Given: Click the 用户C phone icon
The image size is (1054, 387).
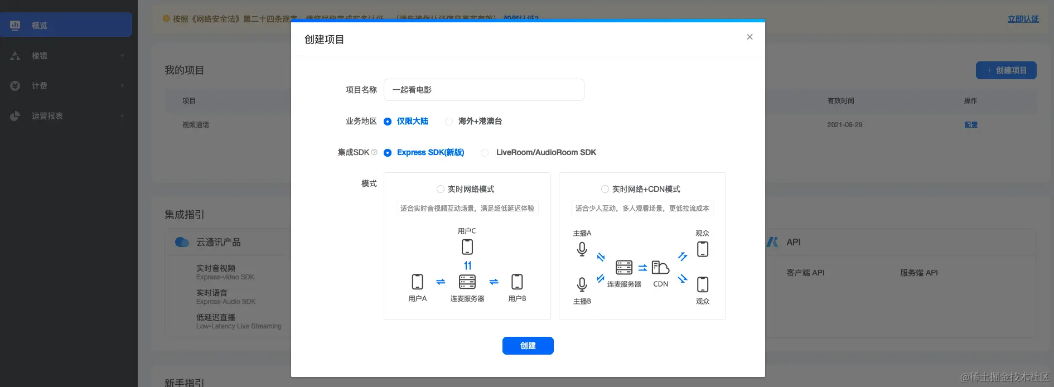Looking at the screenshot, I should pyautogui.click(x=467, y=246).
